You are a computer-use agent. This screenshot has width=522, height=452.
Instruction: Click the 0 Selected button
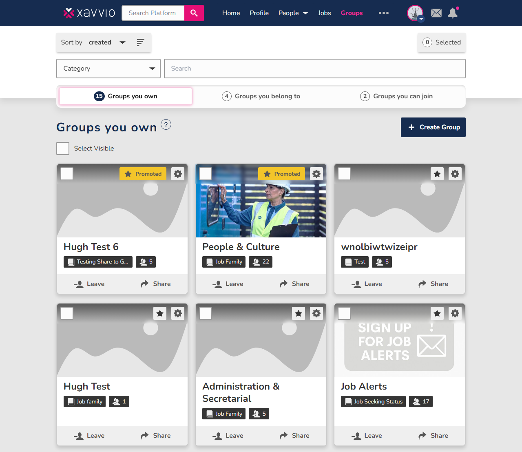tap(442, 42)
